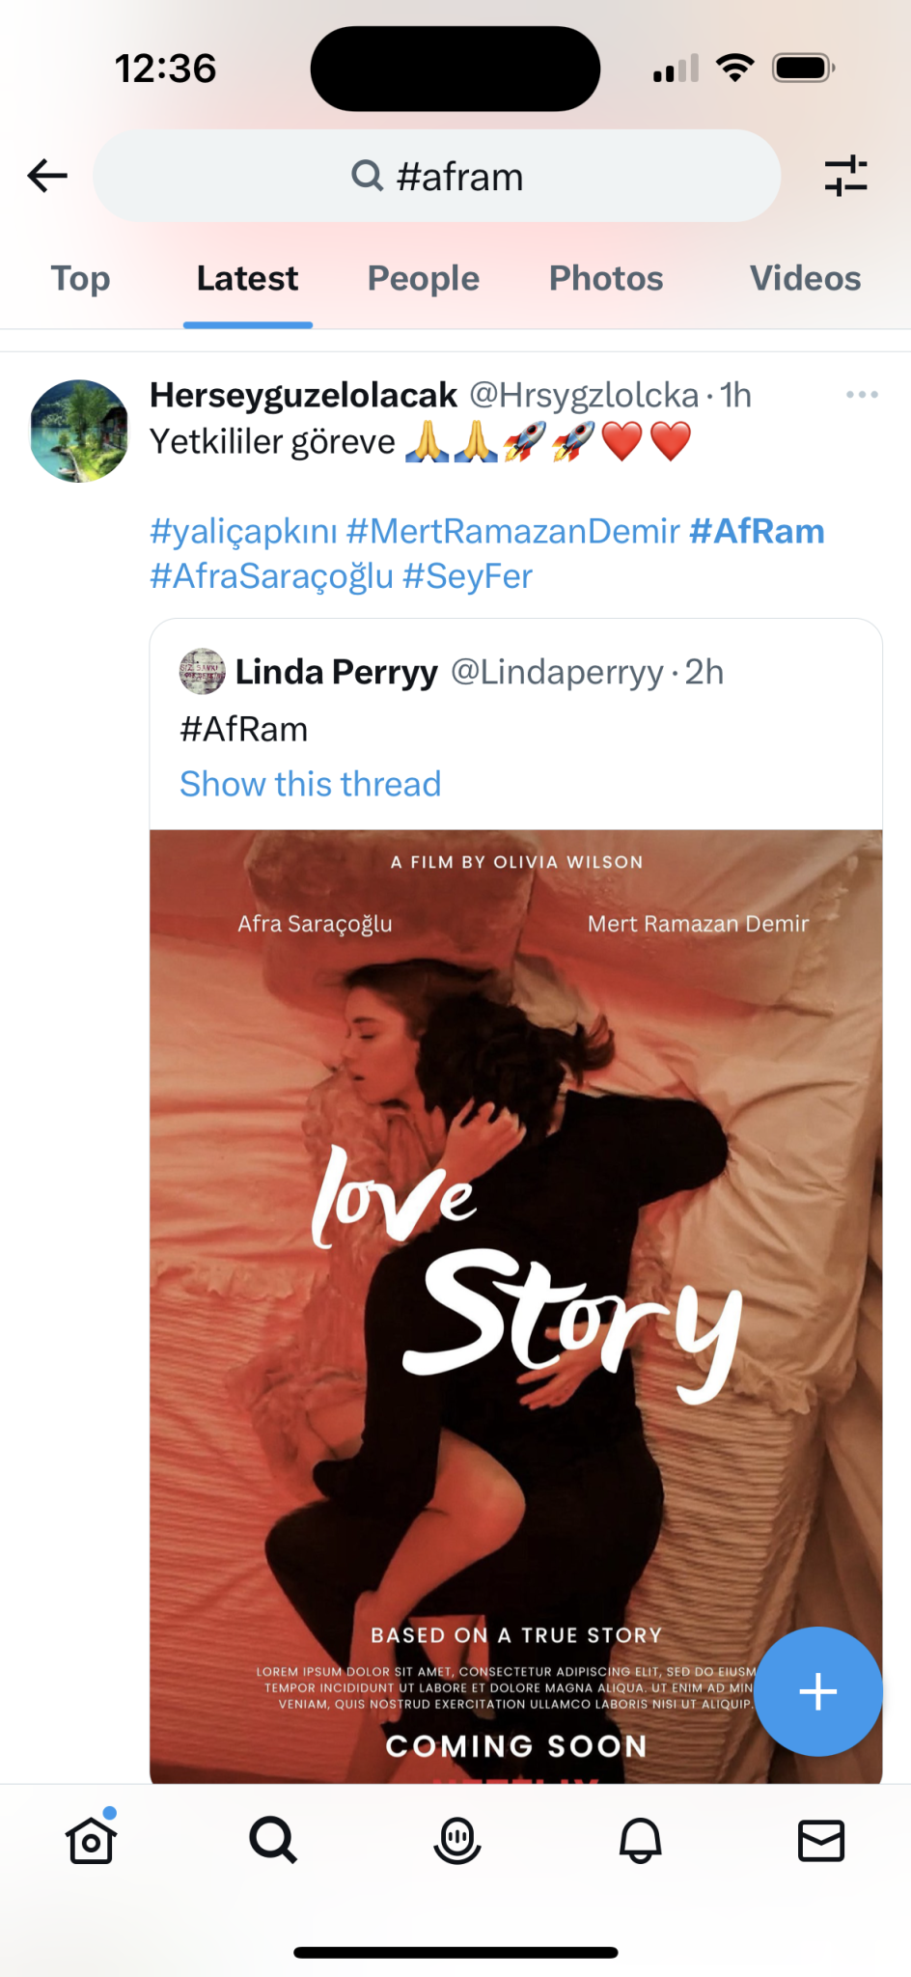Open Spaces microphone icon
This screenshot has width=911, height=1977.
coord(456,1840)
